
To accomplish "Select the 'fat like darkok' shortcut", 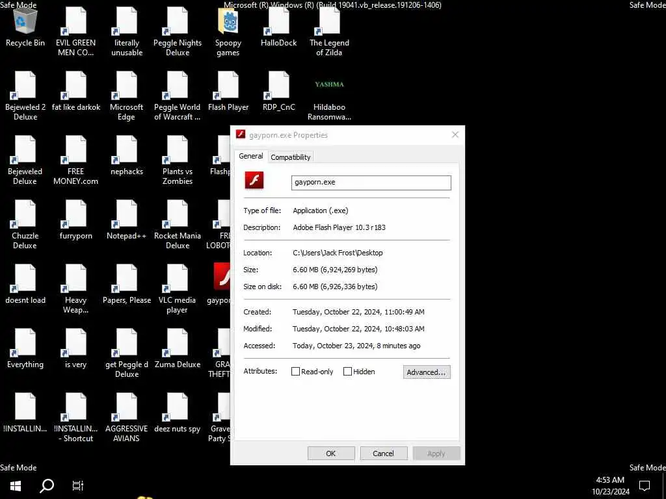I will (x=76, y=92).
